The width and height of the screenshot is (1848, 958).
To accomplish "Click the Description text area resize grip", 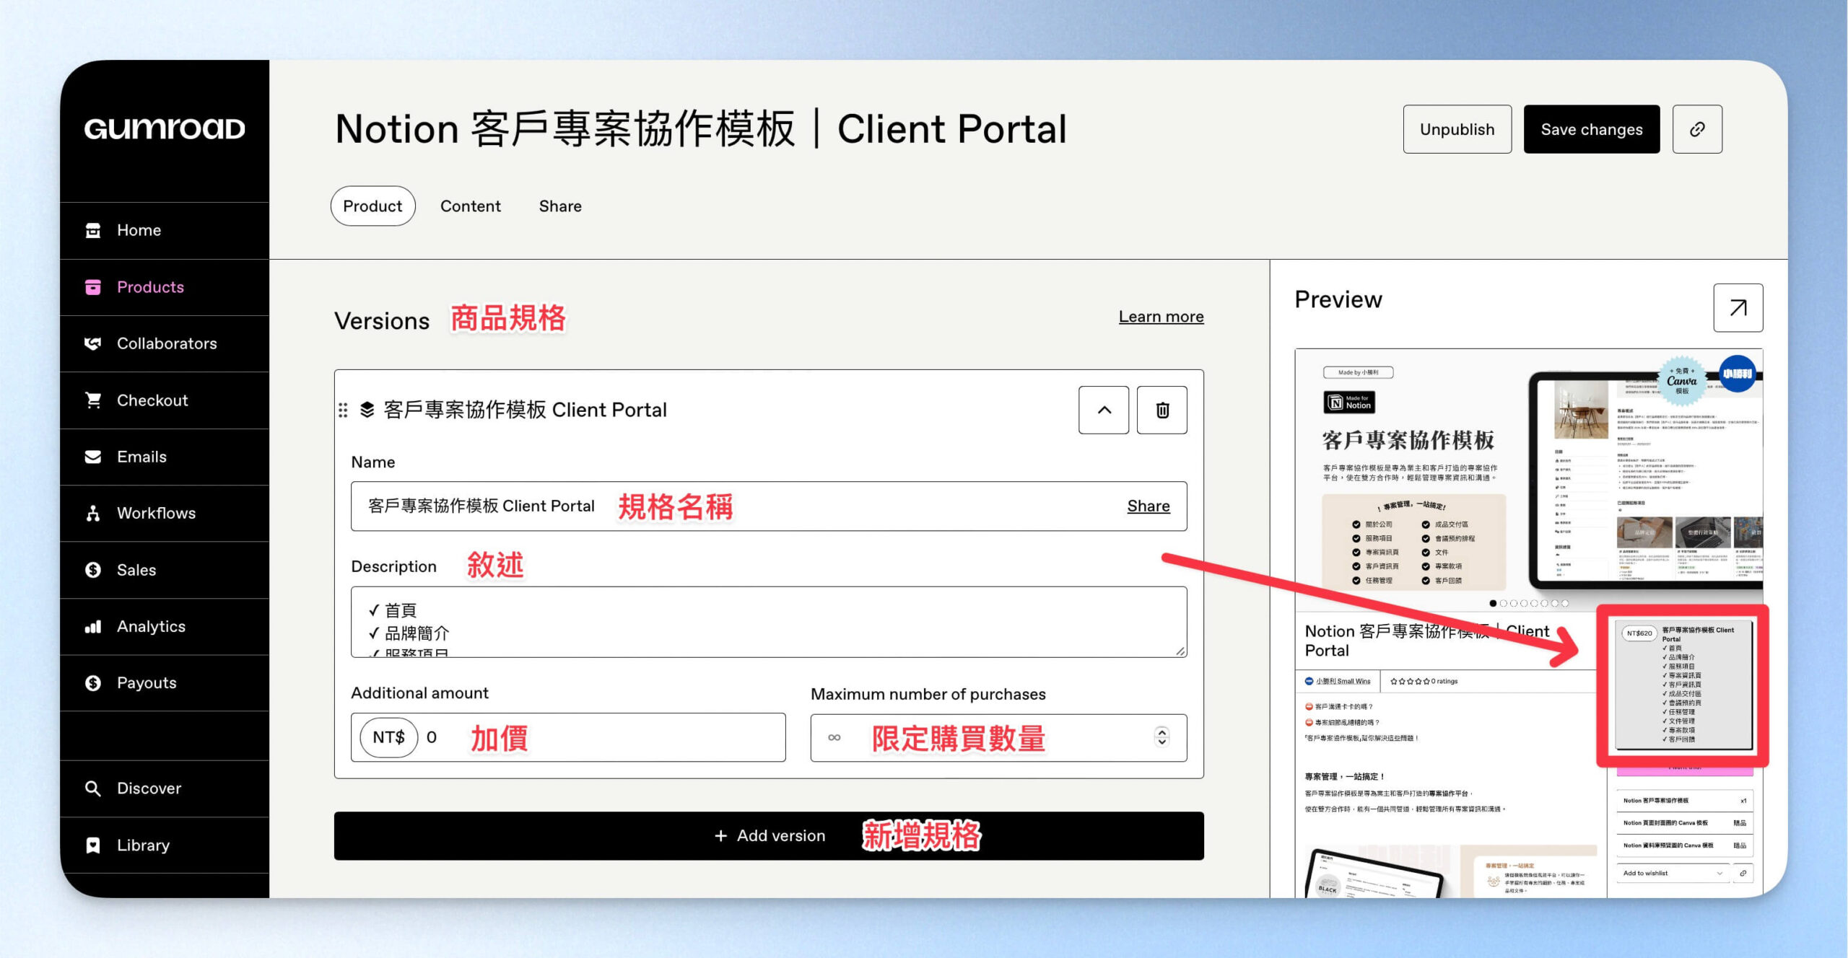I will point(1180,651).
